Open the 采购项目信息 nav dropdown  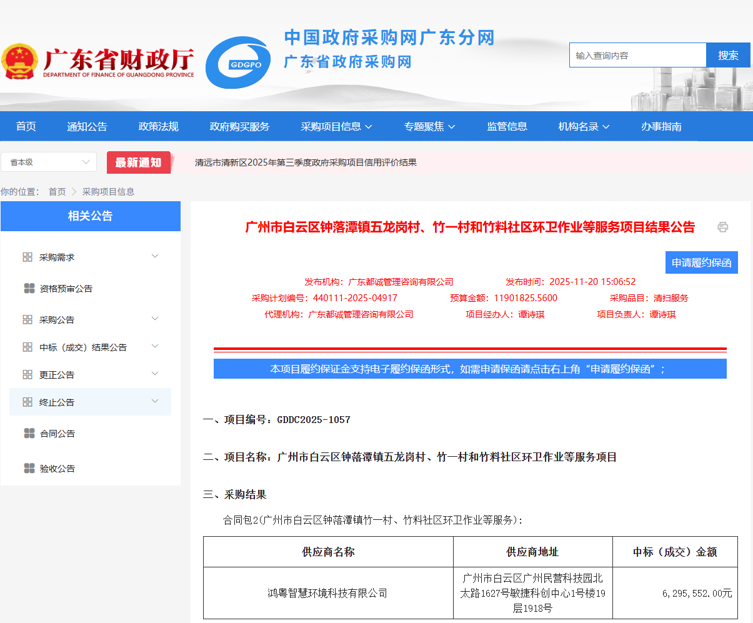(x=336, y=126)
